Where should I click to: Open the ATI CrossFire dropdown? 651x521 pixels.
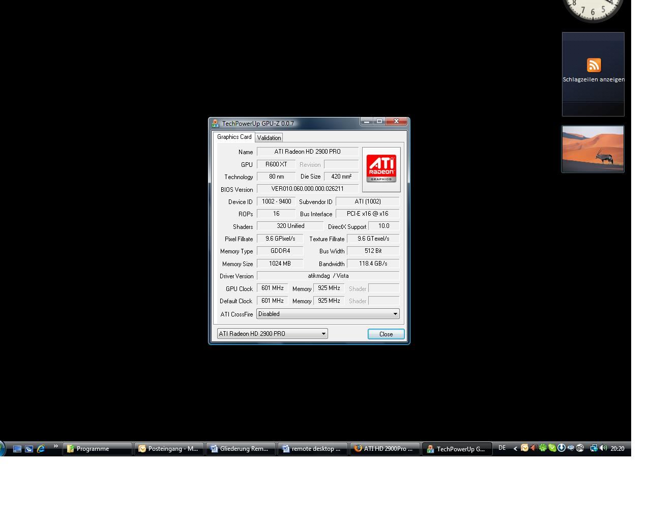click(x=328, y=314)
